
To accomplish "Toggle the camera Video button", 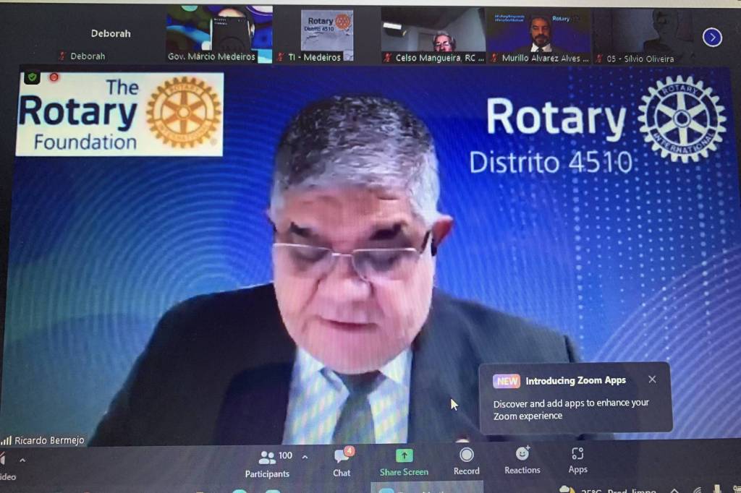I will tap(4, 466).
